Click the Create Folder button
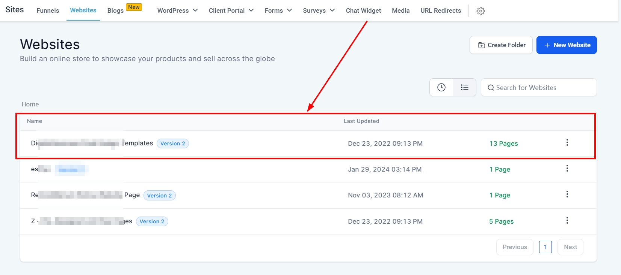 pyautogui.click(x=501, y=45)
